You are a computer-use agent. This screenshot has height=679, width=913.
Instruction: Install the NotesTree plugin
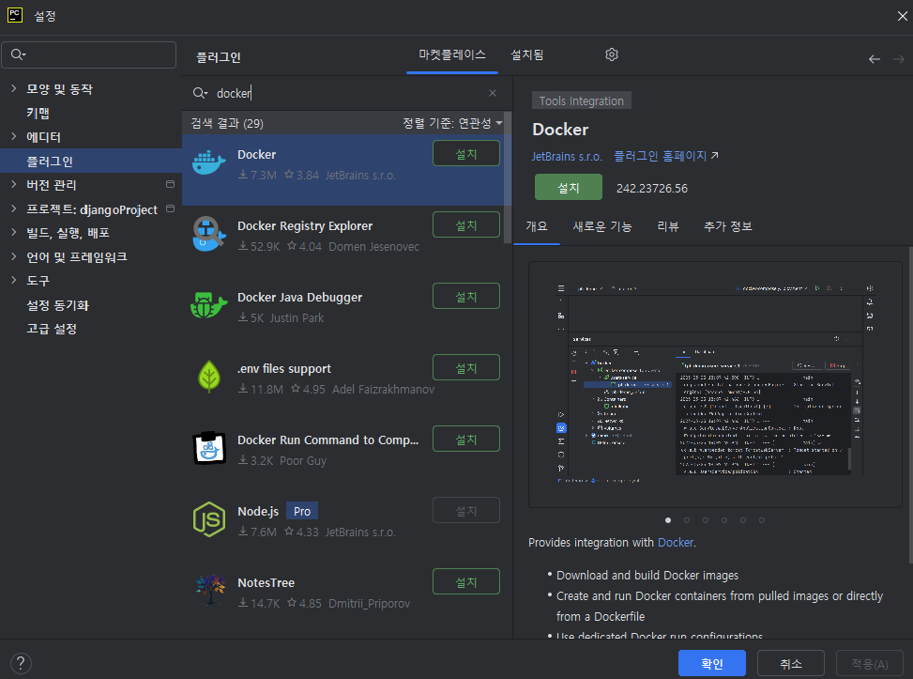click(x=465, y=582)
